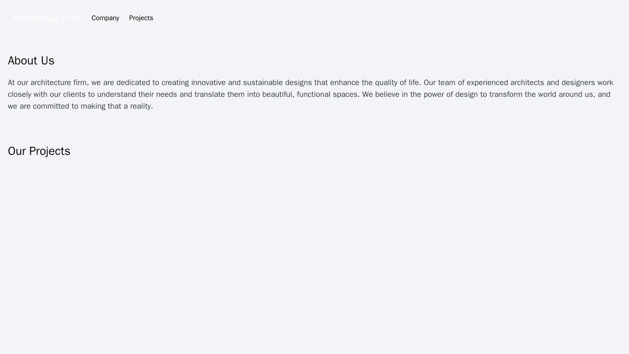Select the Our Projects heading
This screenshot has width=629, height=354.
(39, 151)
